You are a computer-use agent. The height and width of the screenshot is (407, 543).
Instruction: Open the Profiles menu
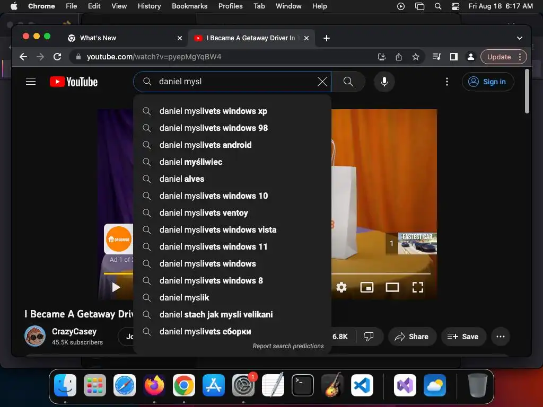(230, 6)
